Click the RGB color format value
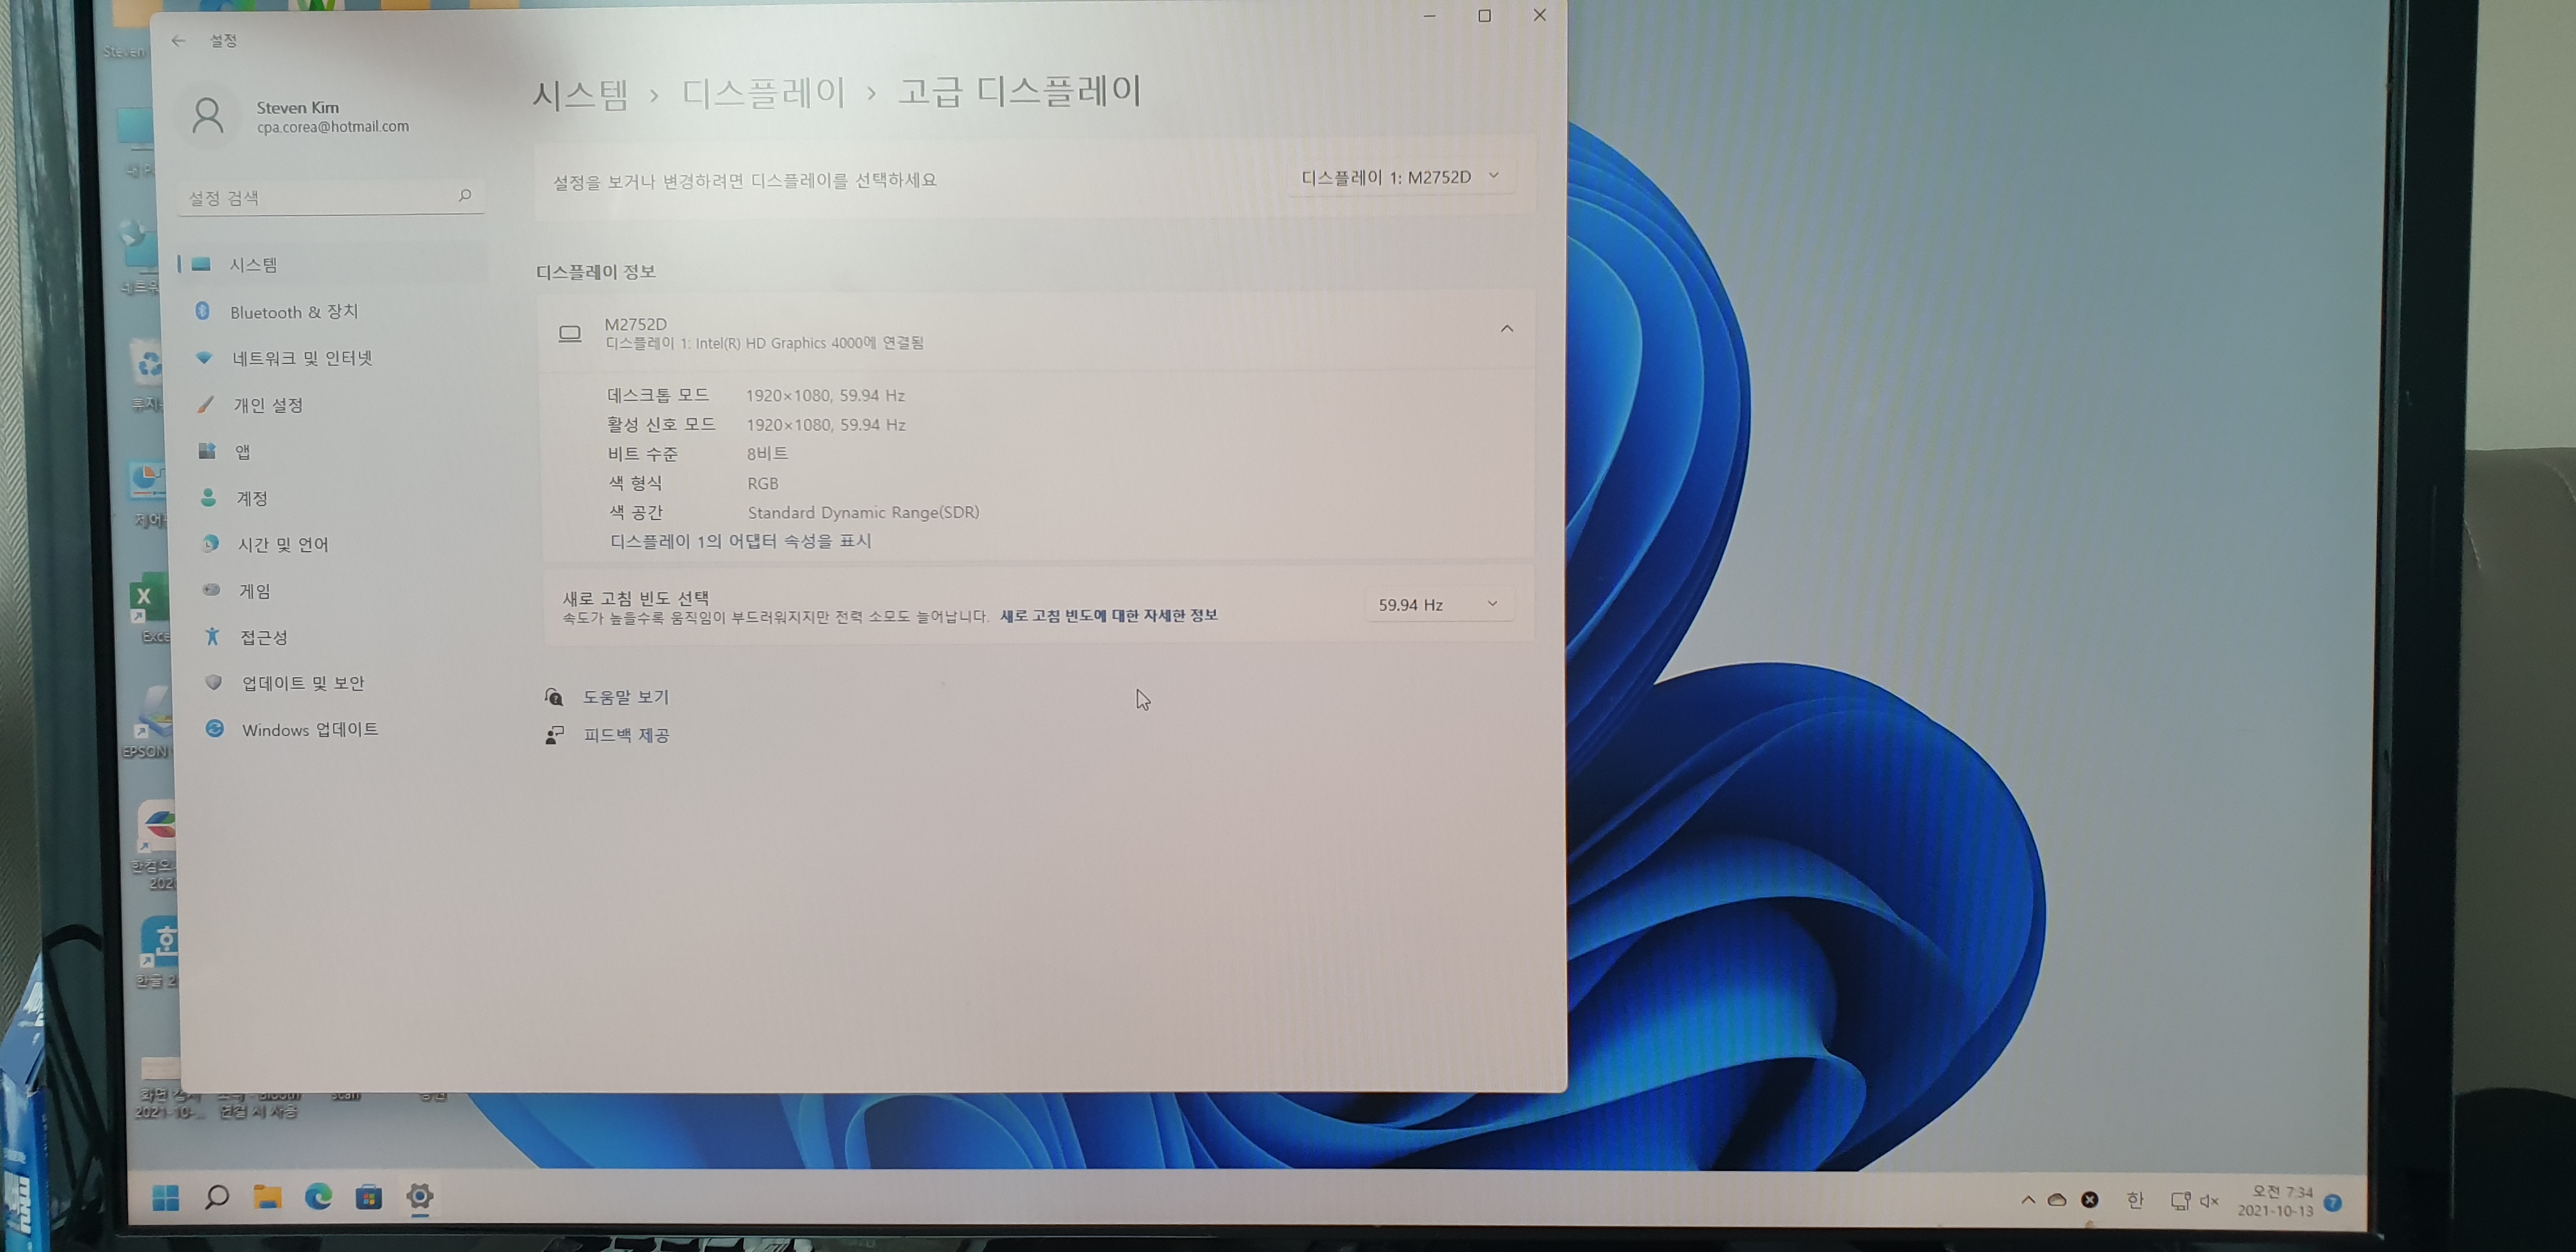Viewport: 2576px width, 1252px height. (763, 483)
